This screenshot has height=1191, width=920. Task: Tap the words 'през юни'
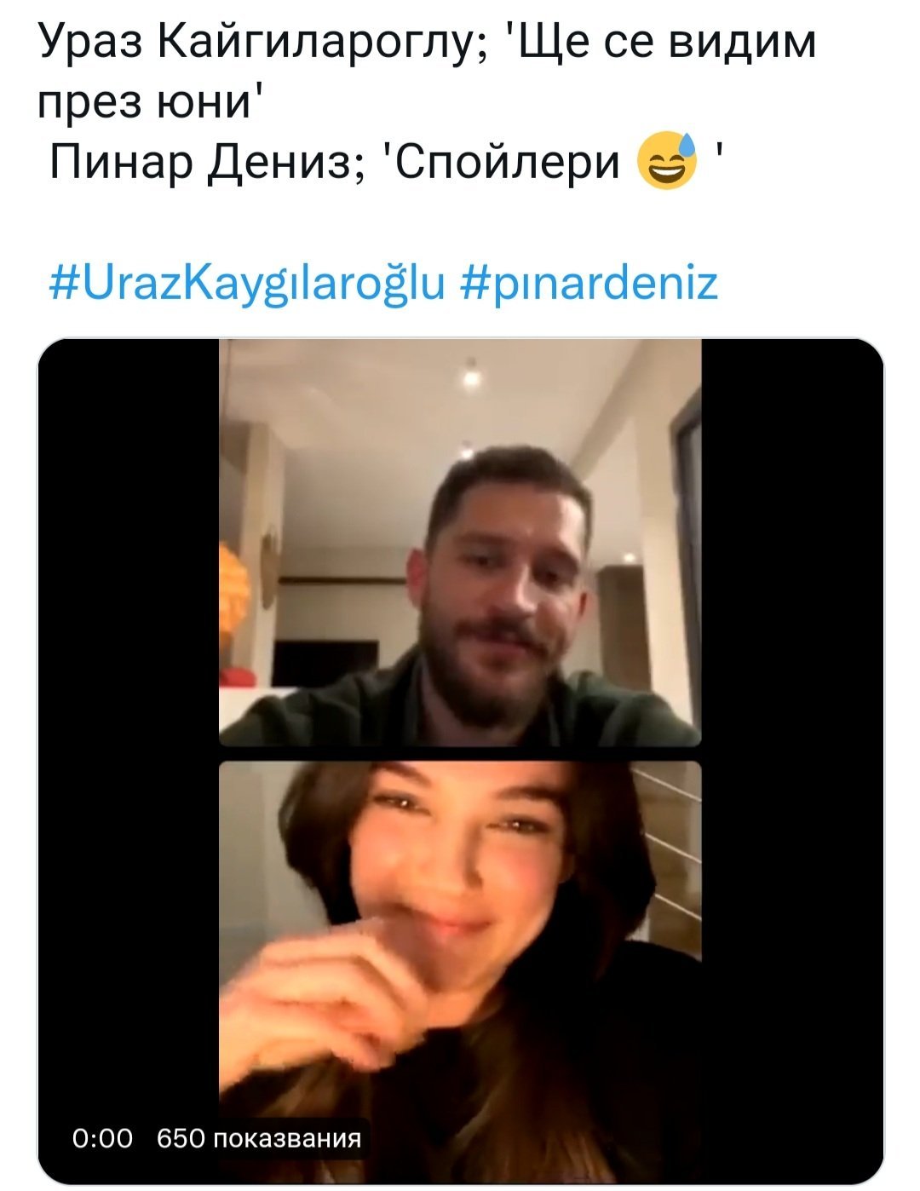(149, 102)
